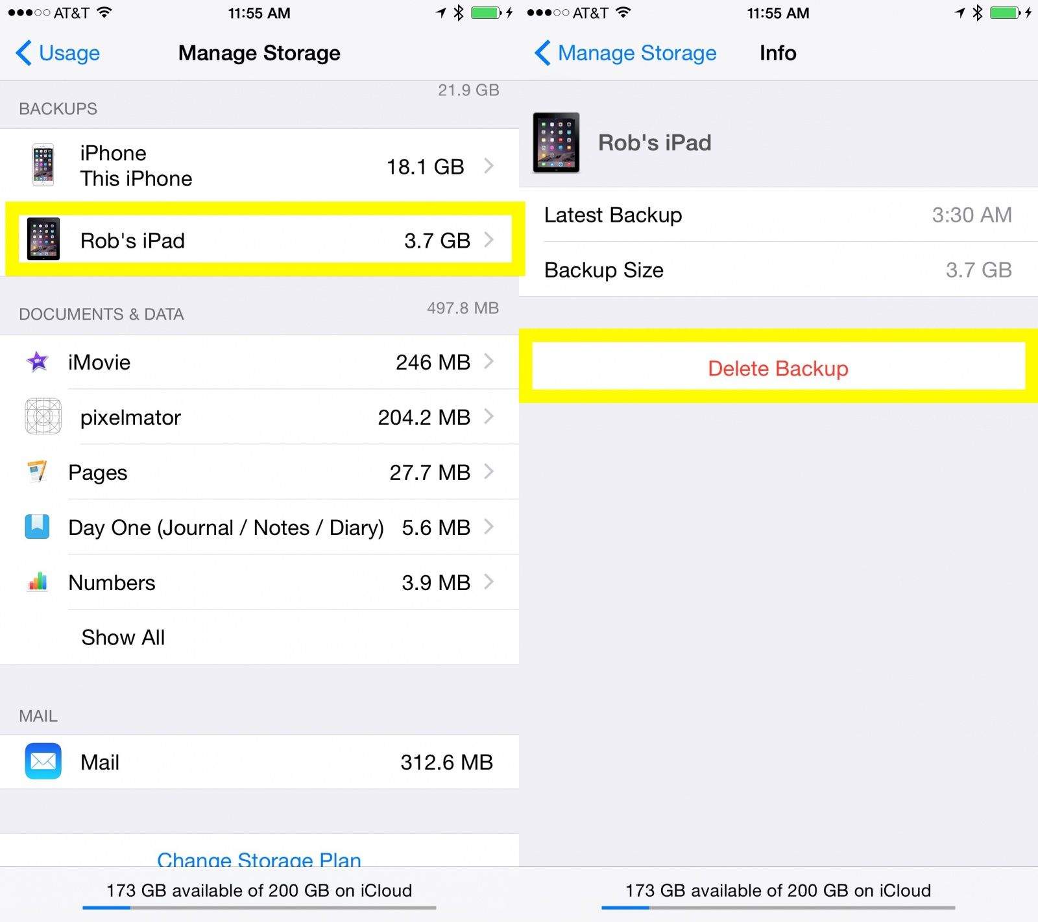Tap the Day One bookmark icon

pos(38,526)
